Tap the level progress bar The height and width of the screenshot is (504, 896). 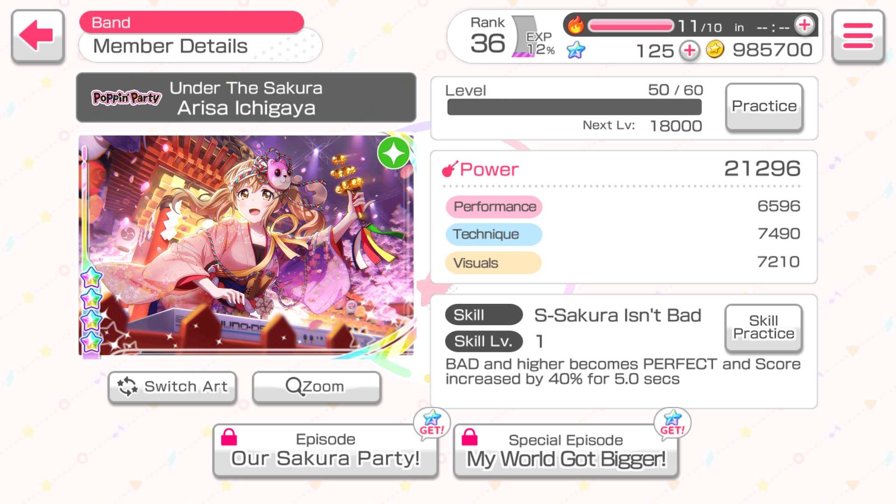pos(574,107)
